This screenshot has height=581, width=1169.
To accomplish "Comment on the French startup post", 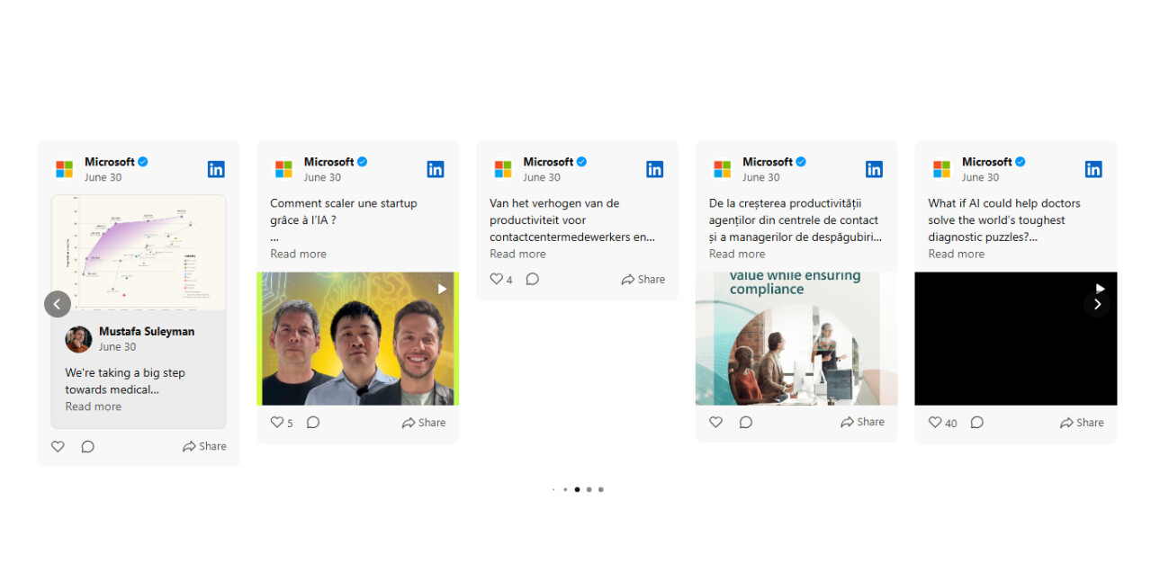I will (313, 422).
